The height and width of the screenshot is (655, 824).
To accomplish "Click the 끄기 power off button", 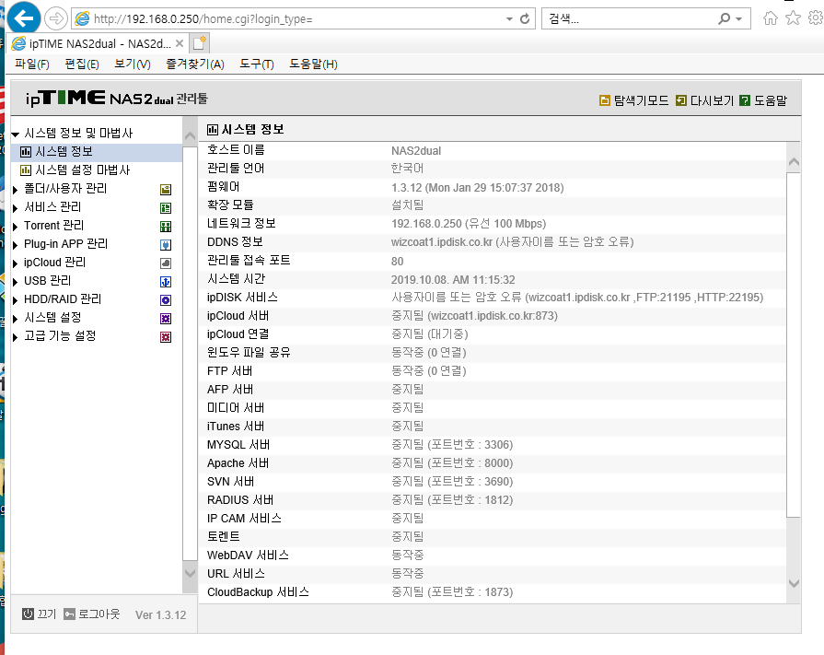I will click(39, 614).
